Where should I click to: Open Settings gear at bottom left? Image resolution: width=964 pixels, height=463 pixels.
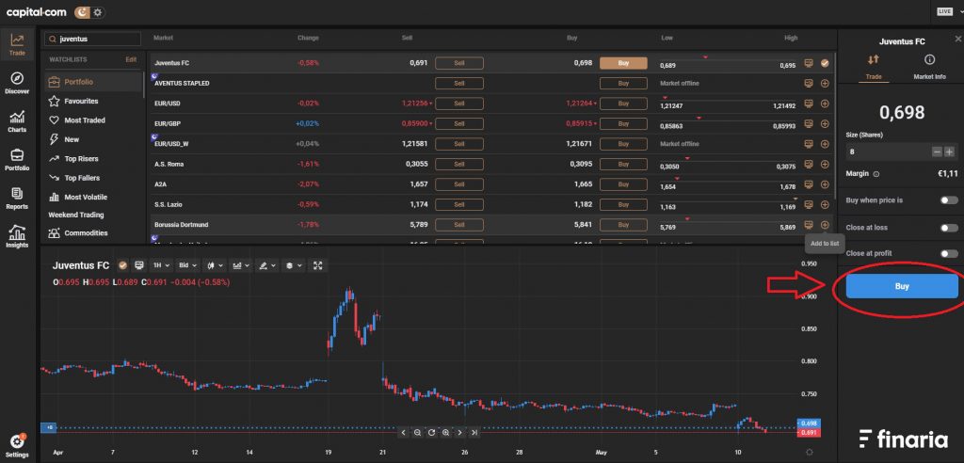tap(17, 446)
